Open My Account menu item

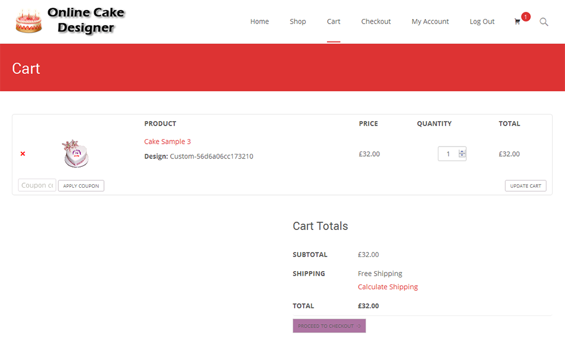430,21
